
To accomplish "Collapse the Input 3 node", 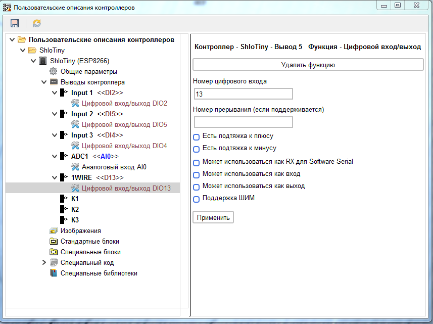I will coord(55,135).
